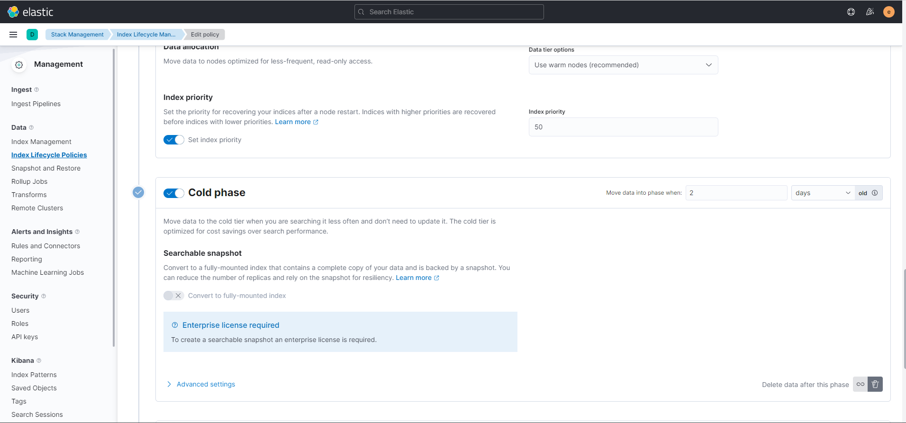
Task: Click Stack Management breadcrumb
Action: 77,35
